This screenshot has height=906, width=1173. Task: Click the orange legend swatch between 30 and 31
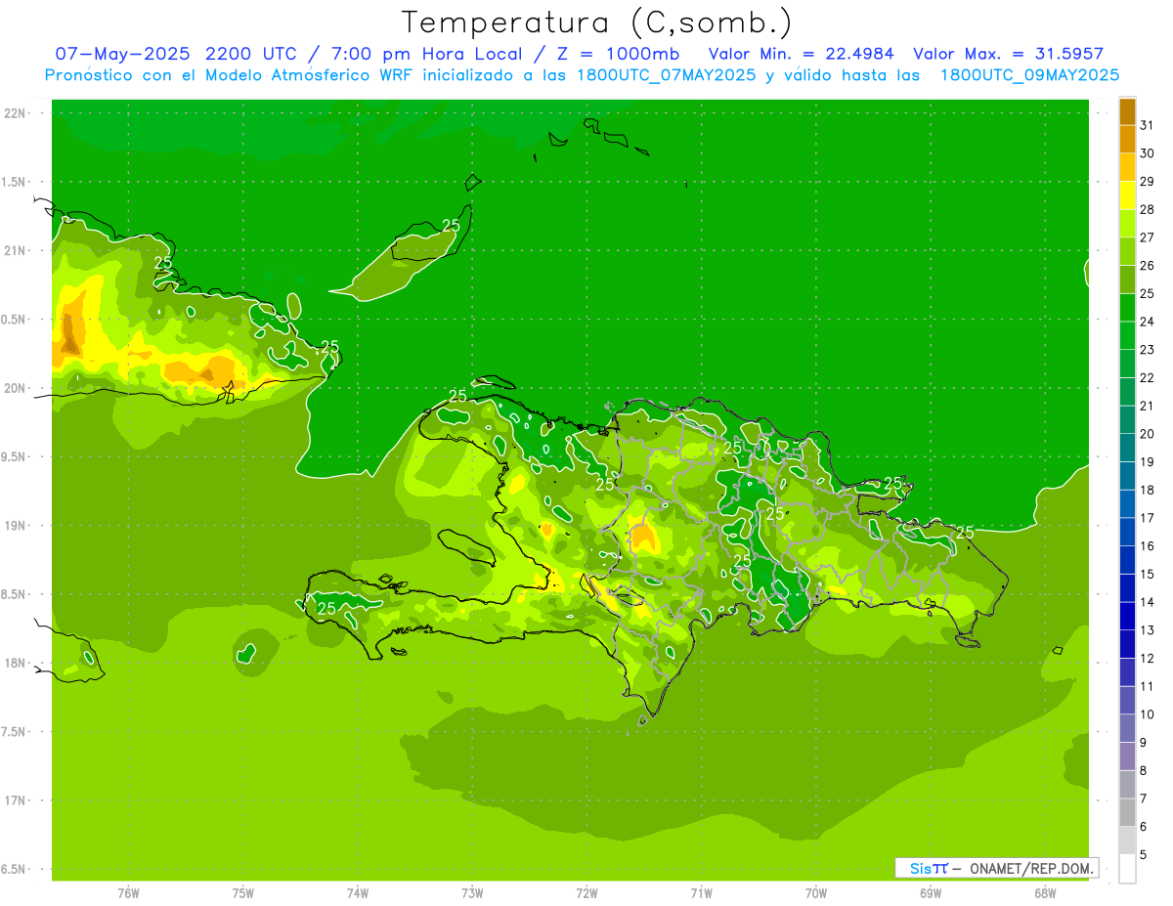tap(1127, 140)
